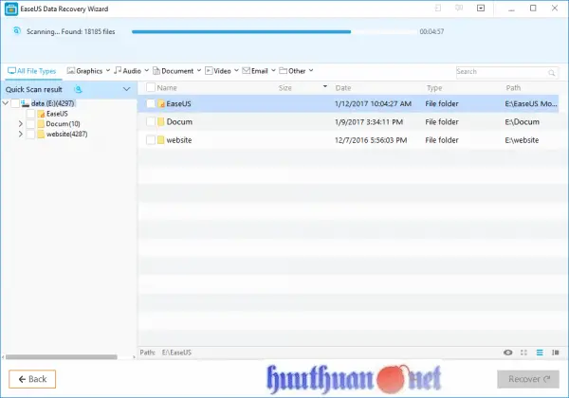Expand the Docum(10) tree node

(20, 124)
